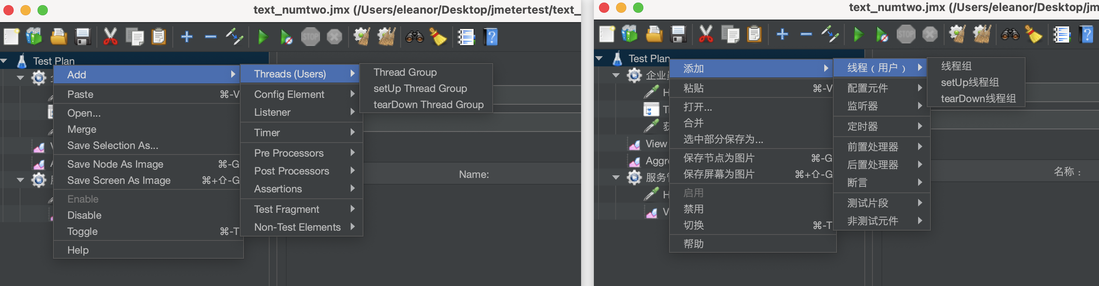1099x286 pixels.
Task: Click Paste clipboard icon in left window
Action: 159,37
